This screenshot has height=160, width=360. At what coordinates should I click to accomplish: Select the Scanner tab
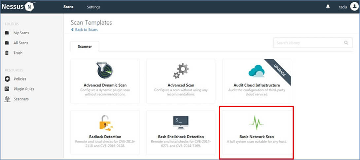coord(85,47)
